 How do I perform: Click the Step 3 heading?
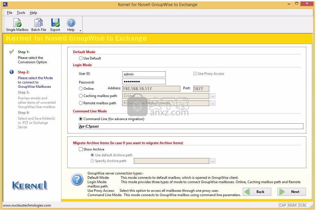pyautogui.click(x=24, y=92)
